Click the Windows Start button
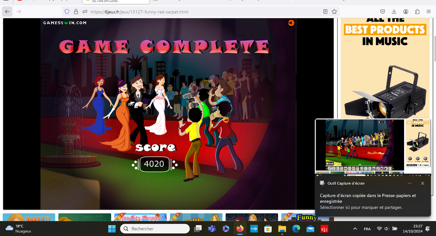 [112, 229]
